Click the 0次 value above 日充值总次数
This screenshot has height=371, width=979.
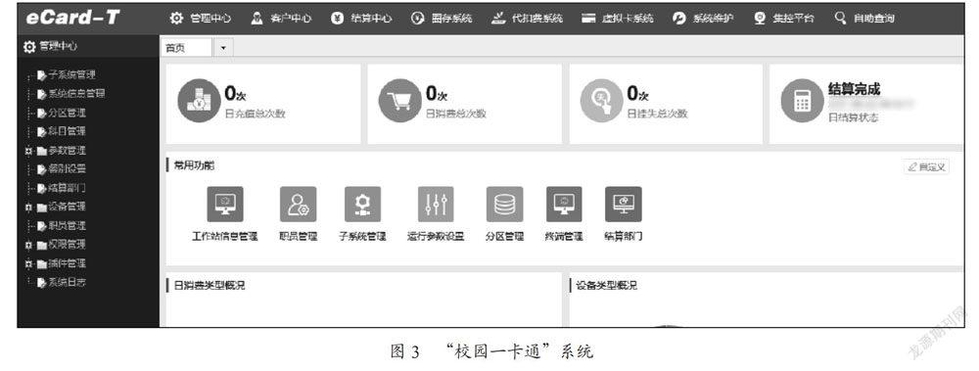coord(236,94)
